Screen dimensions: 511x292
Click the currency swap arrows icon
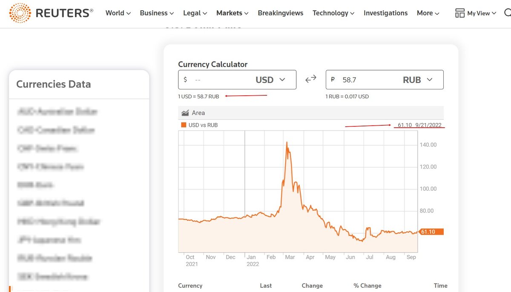(311, 79)
